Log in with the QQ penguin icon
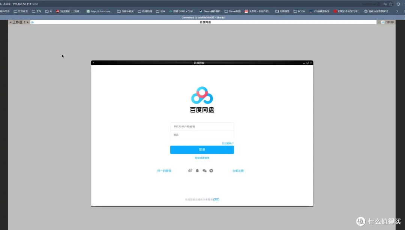The width and height of the screenshot is (405, 230). coord(197,171)
